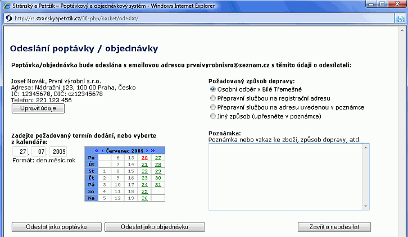Click the Ne weekday label in calendar
Viewport: 408px width, 237px height.
coord(92,198)
